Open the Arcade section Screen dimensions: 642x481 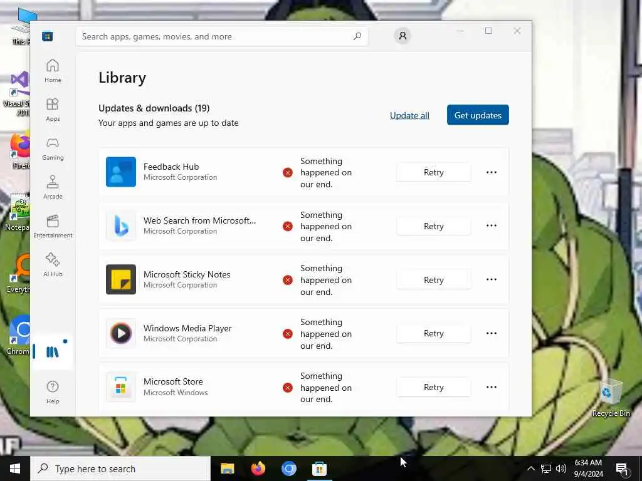(x=53, y=187)
